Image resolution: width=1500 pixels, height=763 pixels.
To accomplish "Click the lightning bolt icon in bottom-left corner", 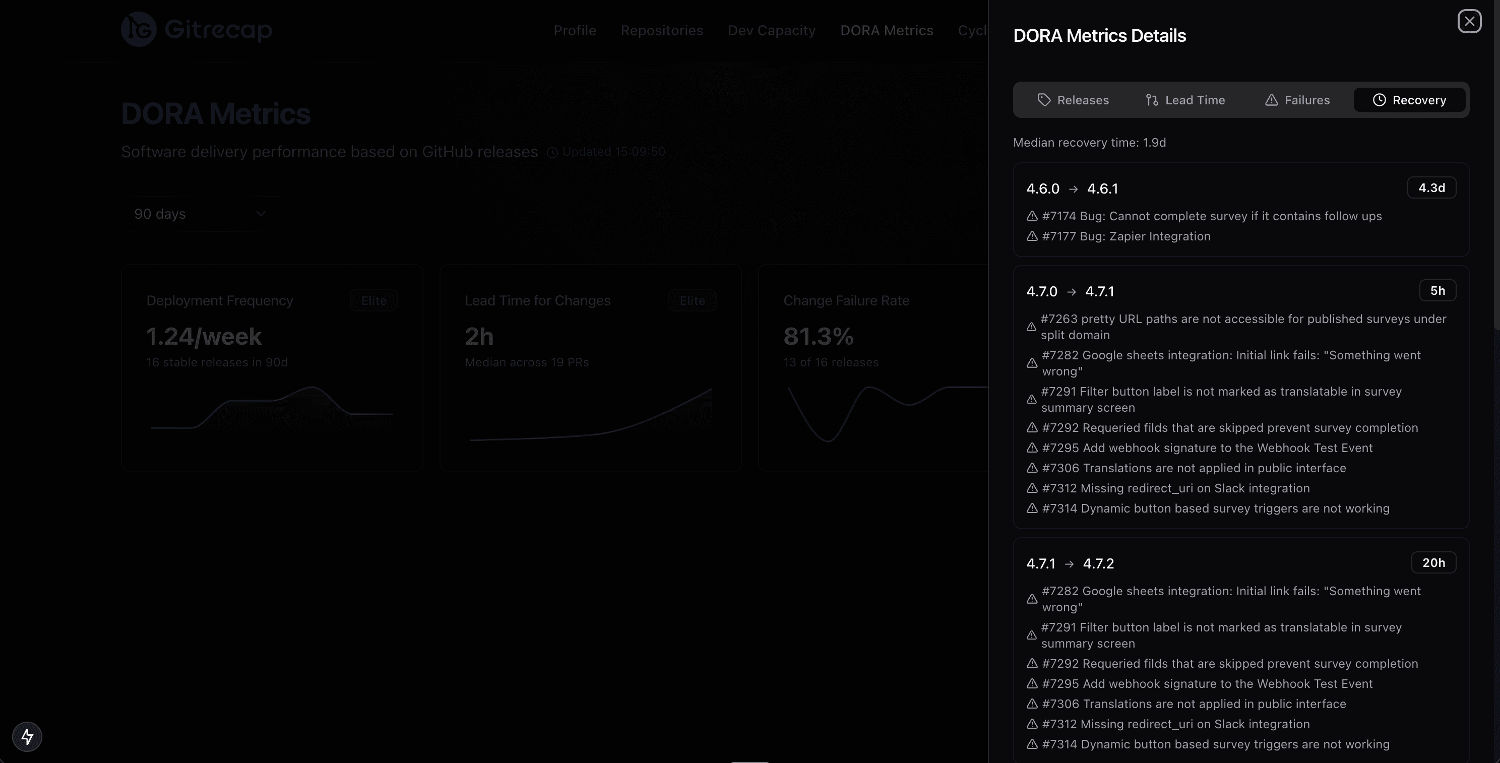I will pyautogui.click(x=27, y=736).
